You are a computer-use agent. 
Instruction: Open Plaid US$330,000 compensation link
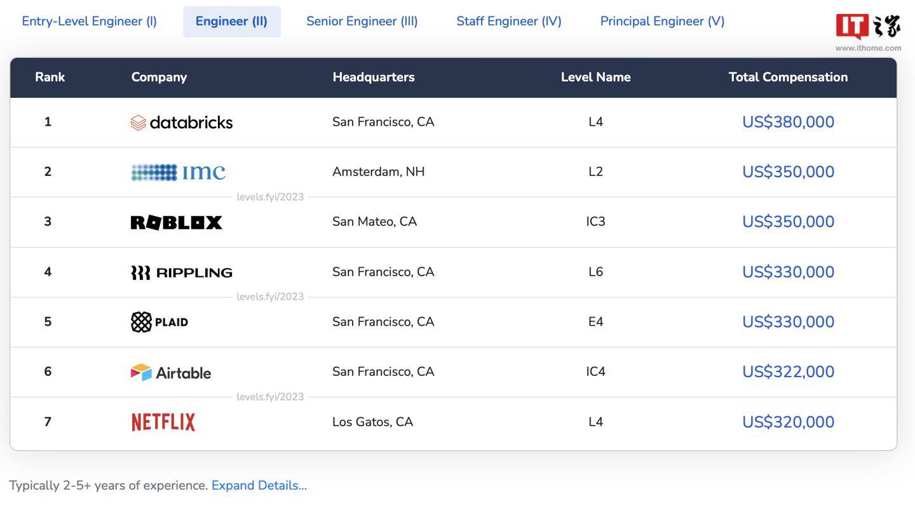(788, 322)
